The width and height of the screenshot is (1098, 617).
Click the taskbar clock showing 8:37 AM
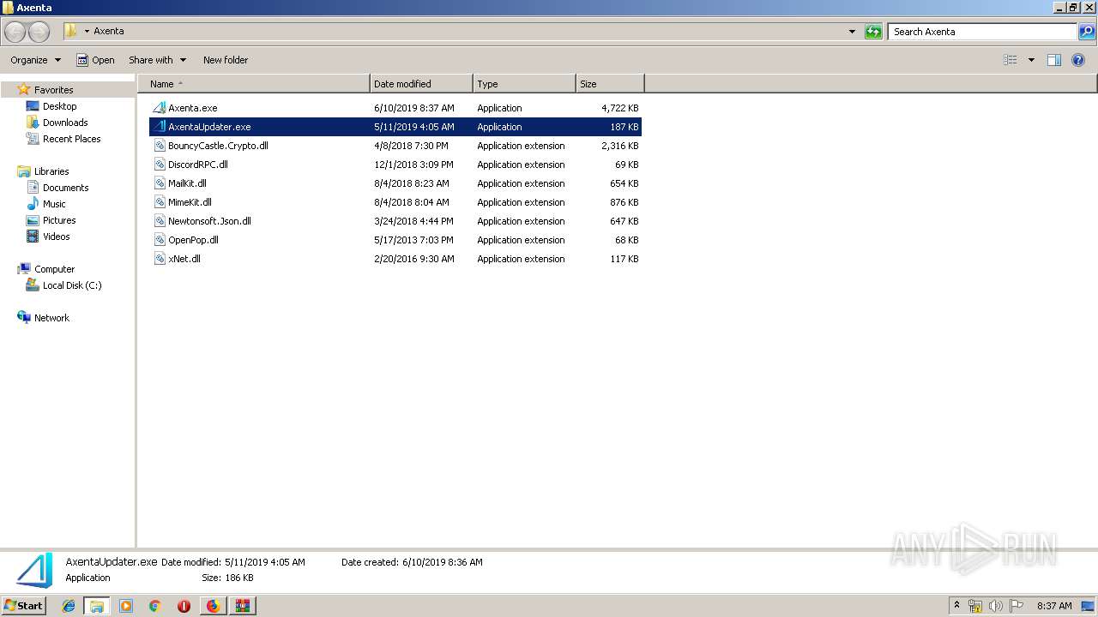point(1054,606)
